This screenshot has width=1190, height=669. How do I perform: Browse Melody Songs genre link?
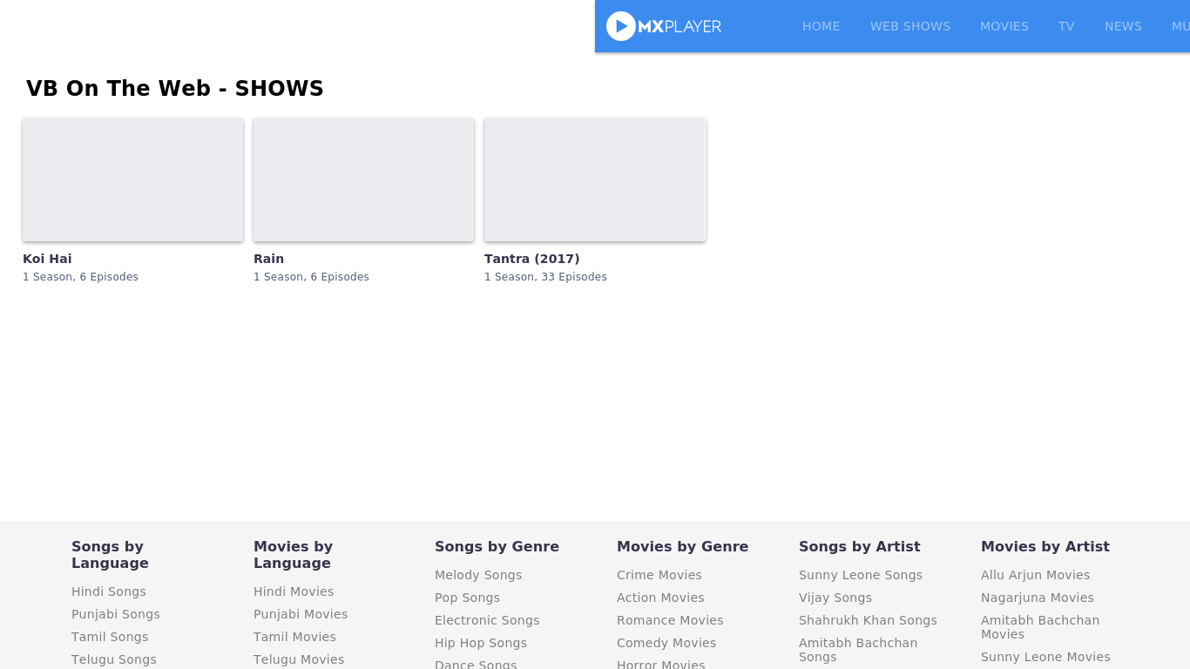[478, 575]
